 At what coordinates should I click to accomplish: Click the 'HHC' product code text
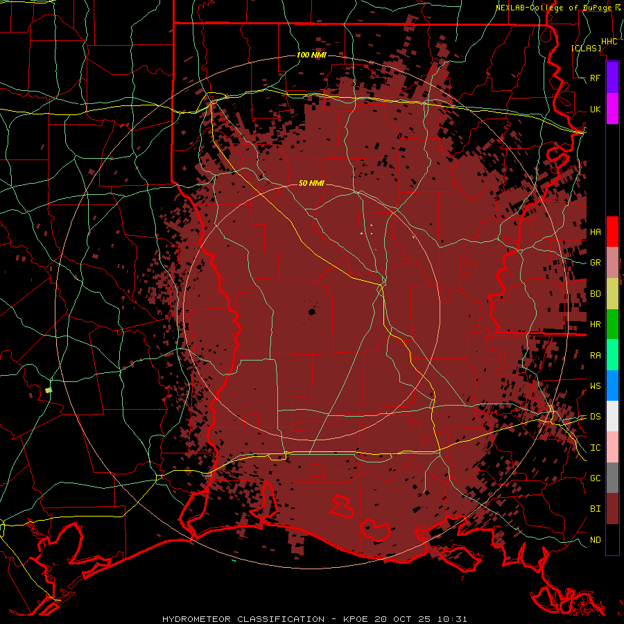pyautogui.click(x=609, y=42)
